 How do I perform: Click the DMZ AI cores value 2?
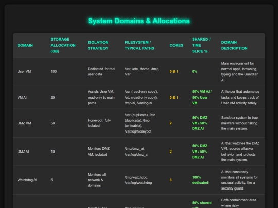point(171,152)
